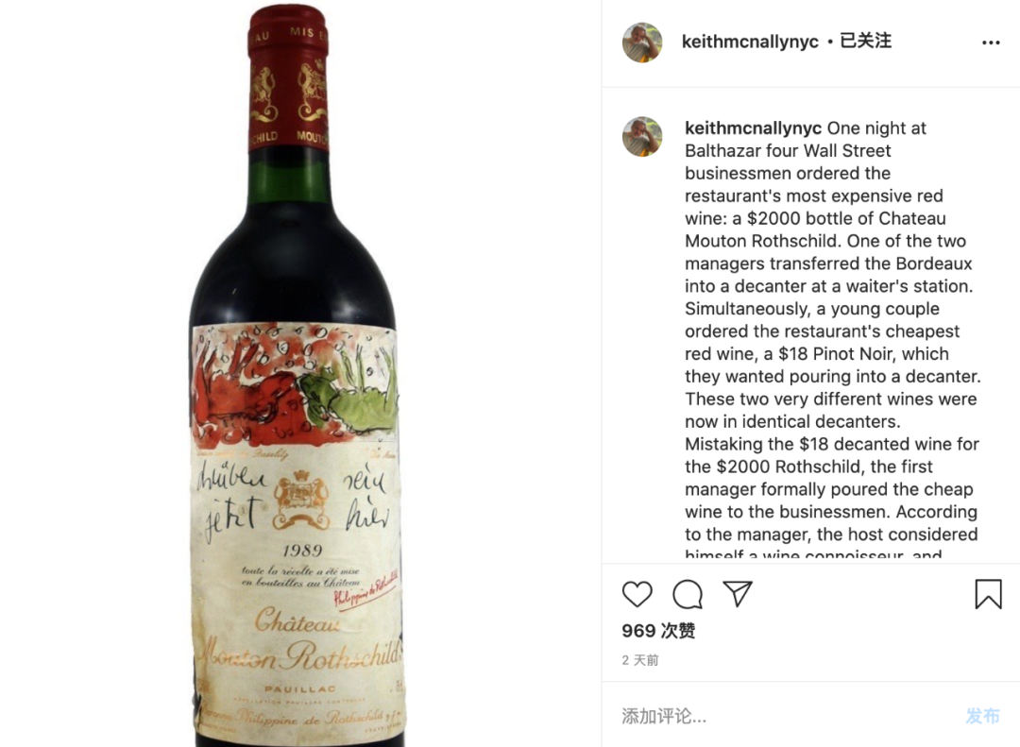Open the wine bottle photo

[300, 374]
